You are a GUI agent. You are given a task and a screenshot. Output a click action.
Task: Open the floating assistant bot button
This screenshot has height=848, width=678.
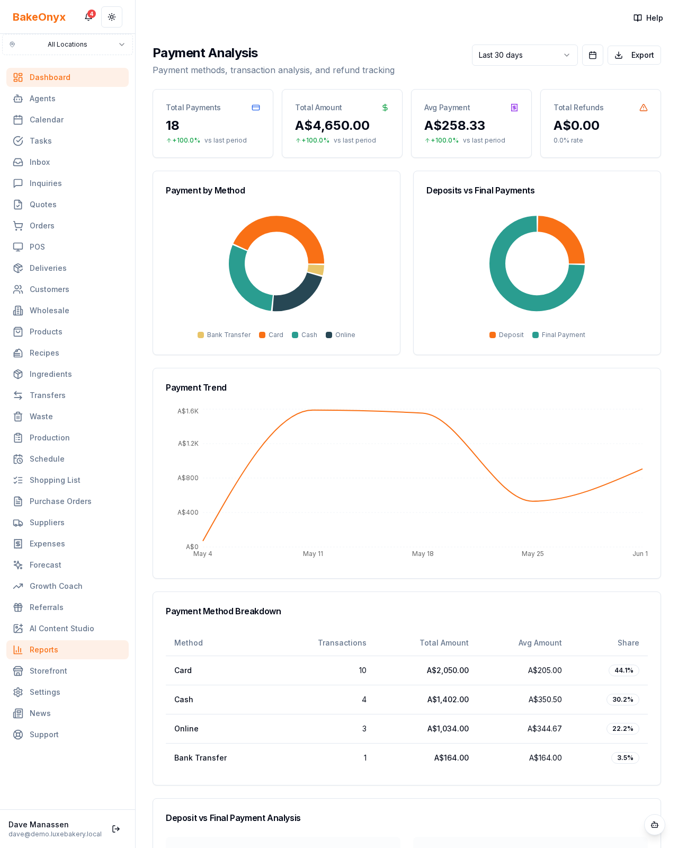click(x=655, y=825)
